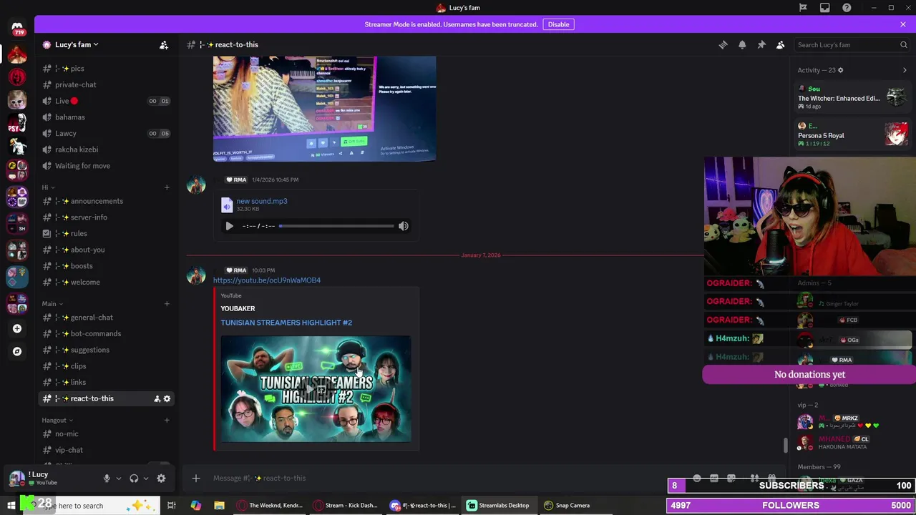This screenshot has height=515, width=916.
Task: Switch to Streamlabs Desktop taskbar window
Action: (x=499, y=505)
